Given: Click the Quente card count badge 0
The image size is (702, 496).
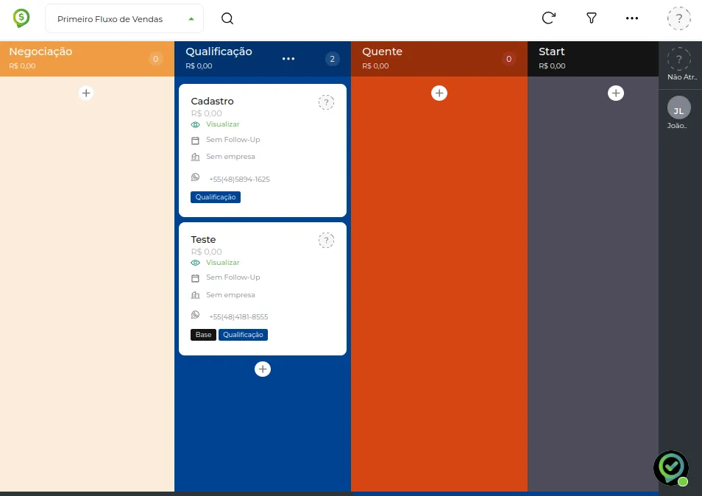Looking at the screenshot, I should click(508, 59).
